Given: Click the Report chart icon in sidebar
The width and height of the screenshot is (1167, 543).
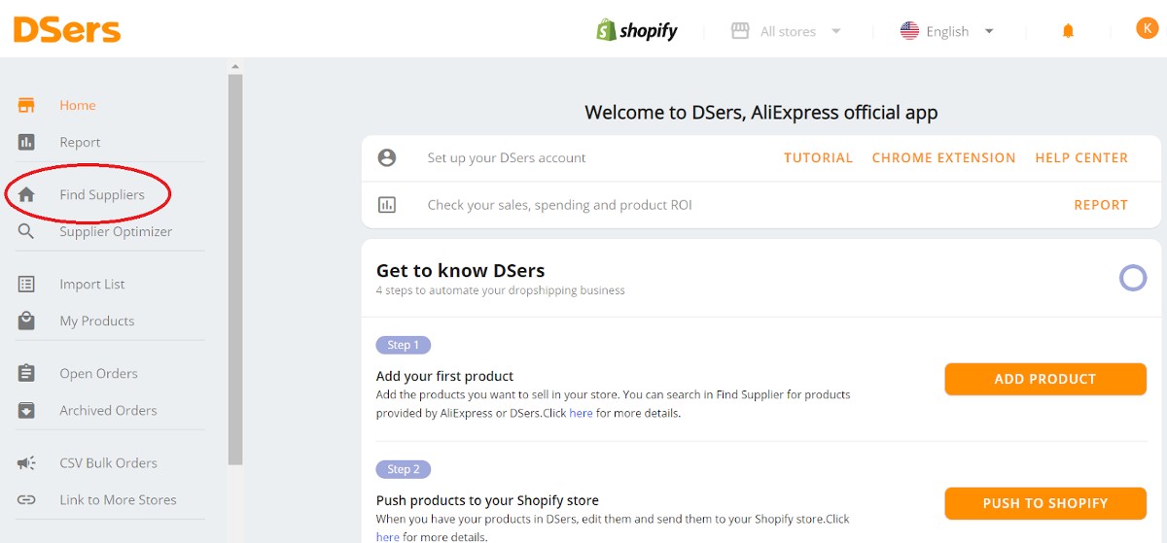Looking at the screenshot, I should (26, 142).
